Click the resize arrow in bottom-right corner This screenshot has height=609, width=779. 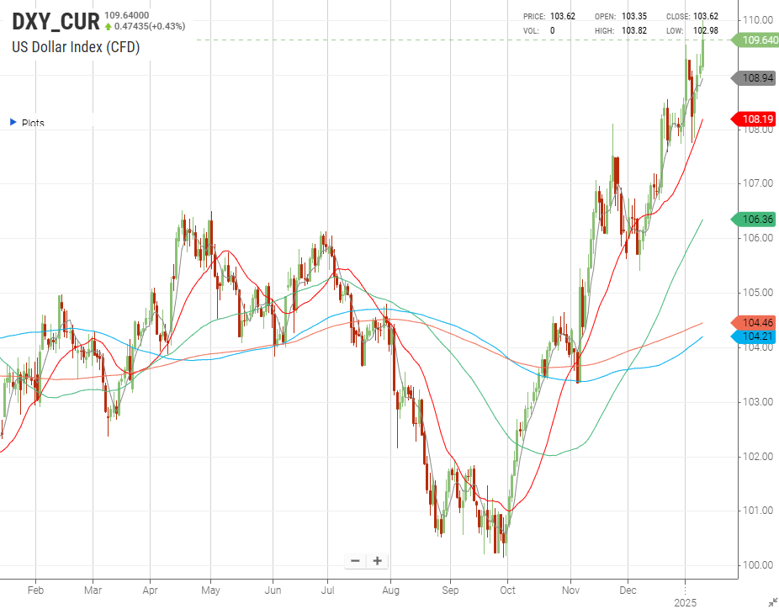tap(771, 601)
